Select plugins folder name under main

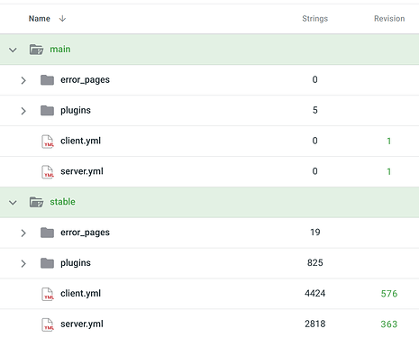click(x=76, y=110)
